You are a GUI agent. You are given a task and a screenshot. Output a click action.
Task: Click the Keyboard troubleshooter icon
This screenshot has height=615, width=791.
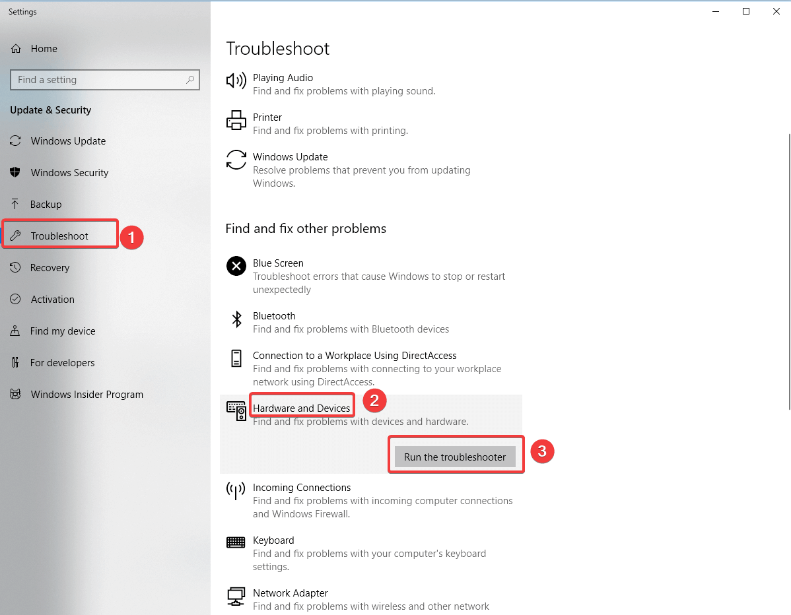[236, 543]
